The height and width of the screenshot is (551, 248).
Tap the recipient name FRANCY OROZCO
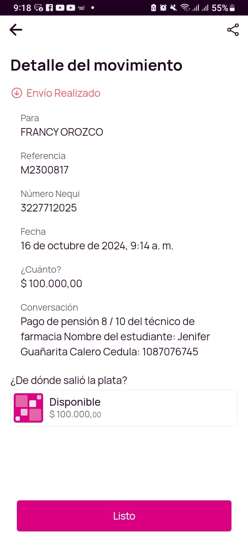click(62, 132)
